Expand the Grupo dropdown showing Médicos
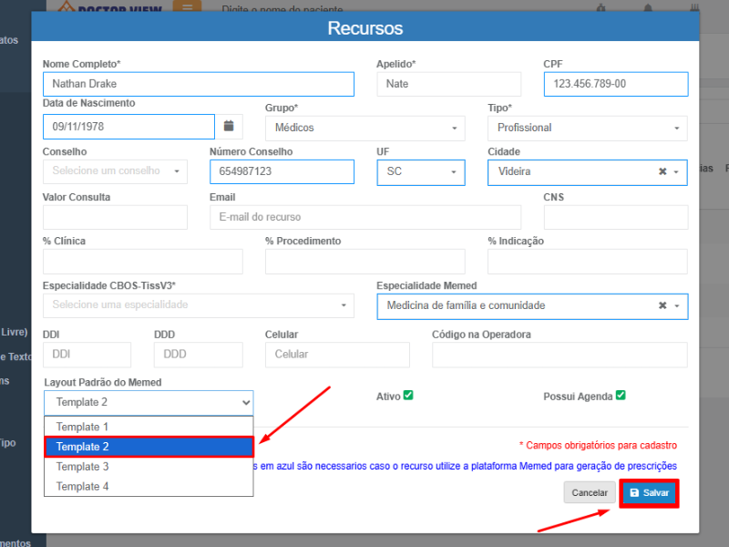 point(364,129)
